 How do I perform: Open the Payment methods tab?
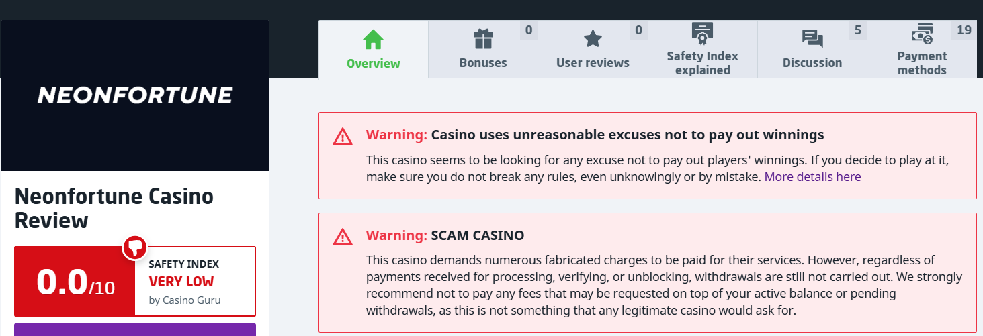click(x=922, y=63)
